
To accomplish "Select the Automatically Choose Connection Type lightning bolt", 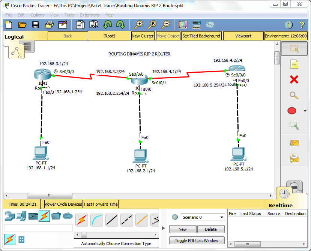I will (x=81, y=220).
